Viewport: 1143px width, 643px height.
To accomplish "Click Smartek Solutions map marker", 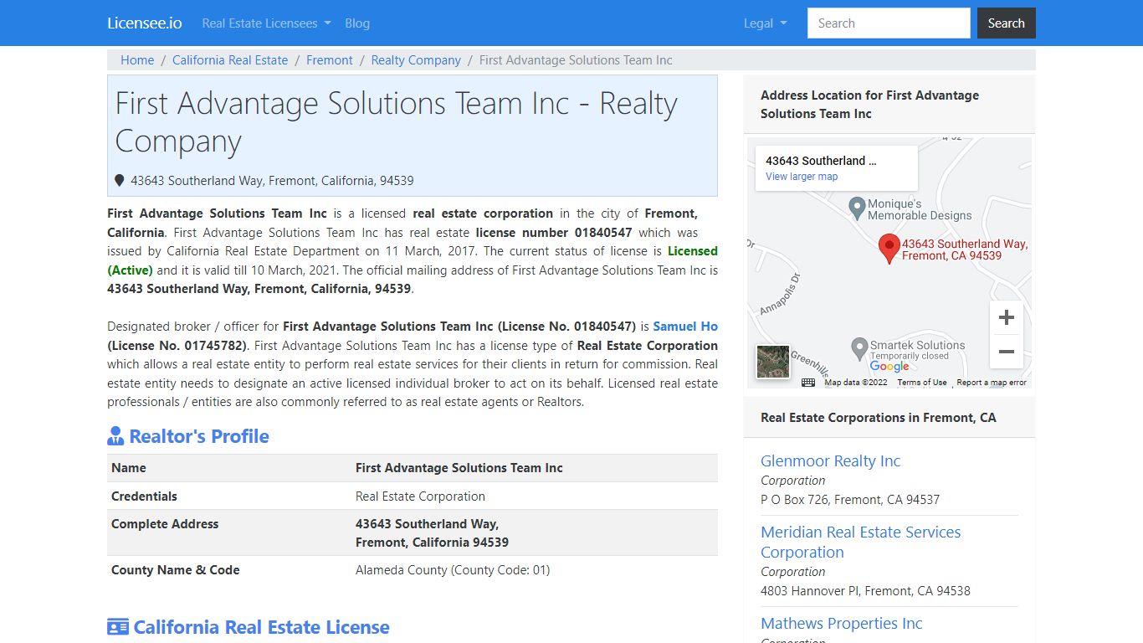I will click(859, 348).
